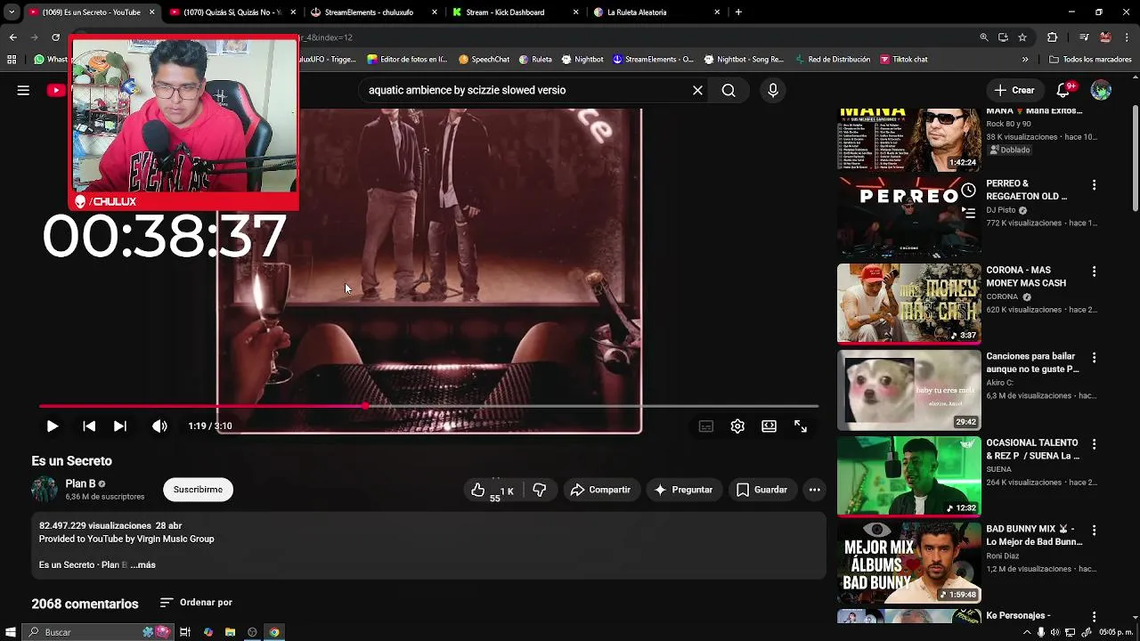Clear the search box text
This screenshot has height=641, width=1140.
tap(697, 90)
